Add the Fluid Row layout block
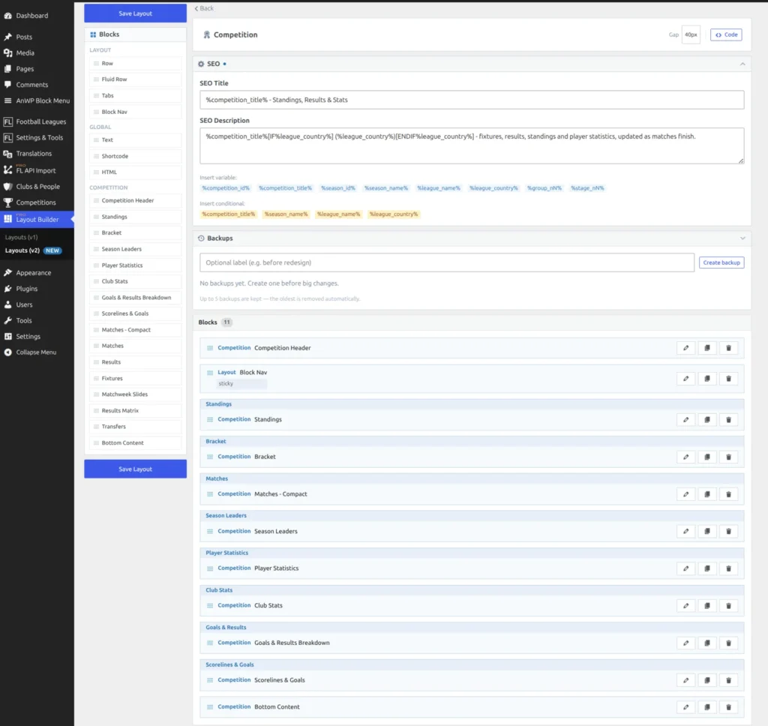The image size is (768, 726). point(135,79)
